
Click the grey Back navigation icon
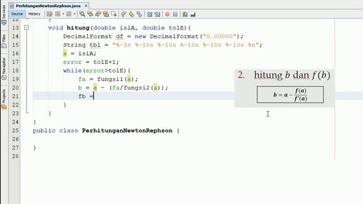point(58,14)
